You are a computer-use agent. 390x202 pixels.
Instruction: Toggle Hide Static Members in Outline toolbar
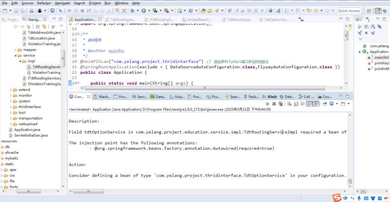[x=360, y=33]
